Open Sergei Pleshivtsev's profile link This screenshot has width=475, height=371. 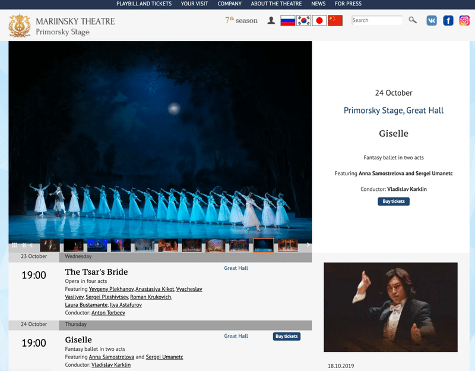(107, 297)
